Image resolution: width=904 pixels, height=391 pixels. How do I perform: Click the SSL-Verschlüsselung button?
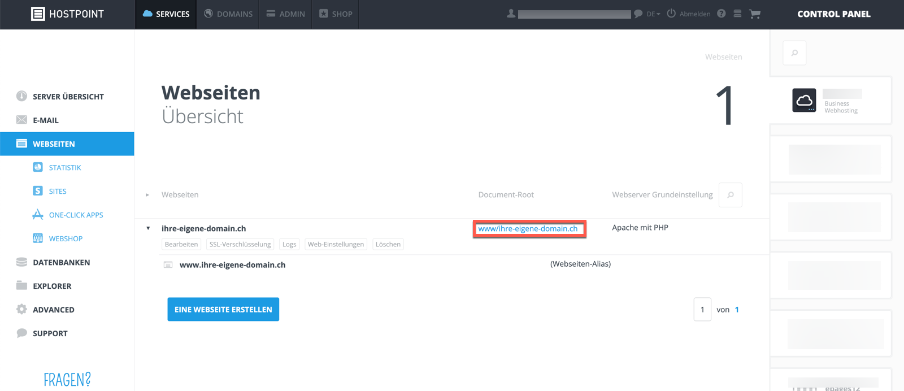[x=240, y=245]
